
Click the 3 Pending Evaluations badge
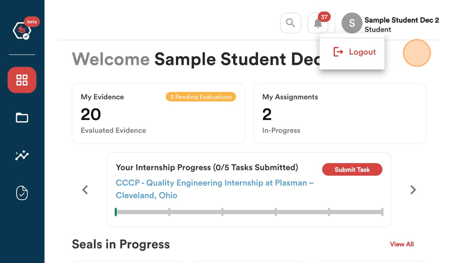[x=201, y=97]
